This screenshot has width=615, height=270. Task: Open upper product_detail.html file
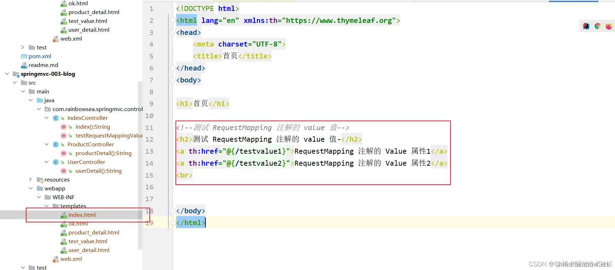(x=94, y=12)
